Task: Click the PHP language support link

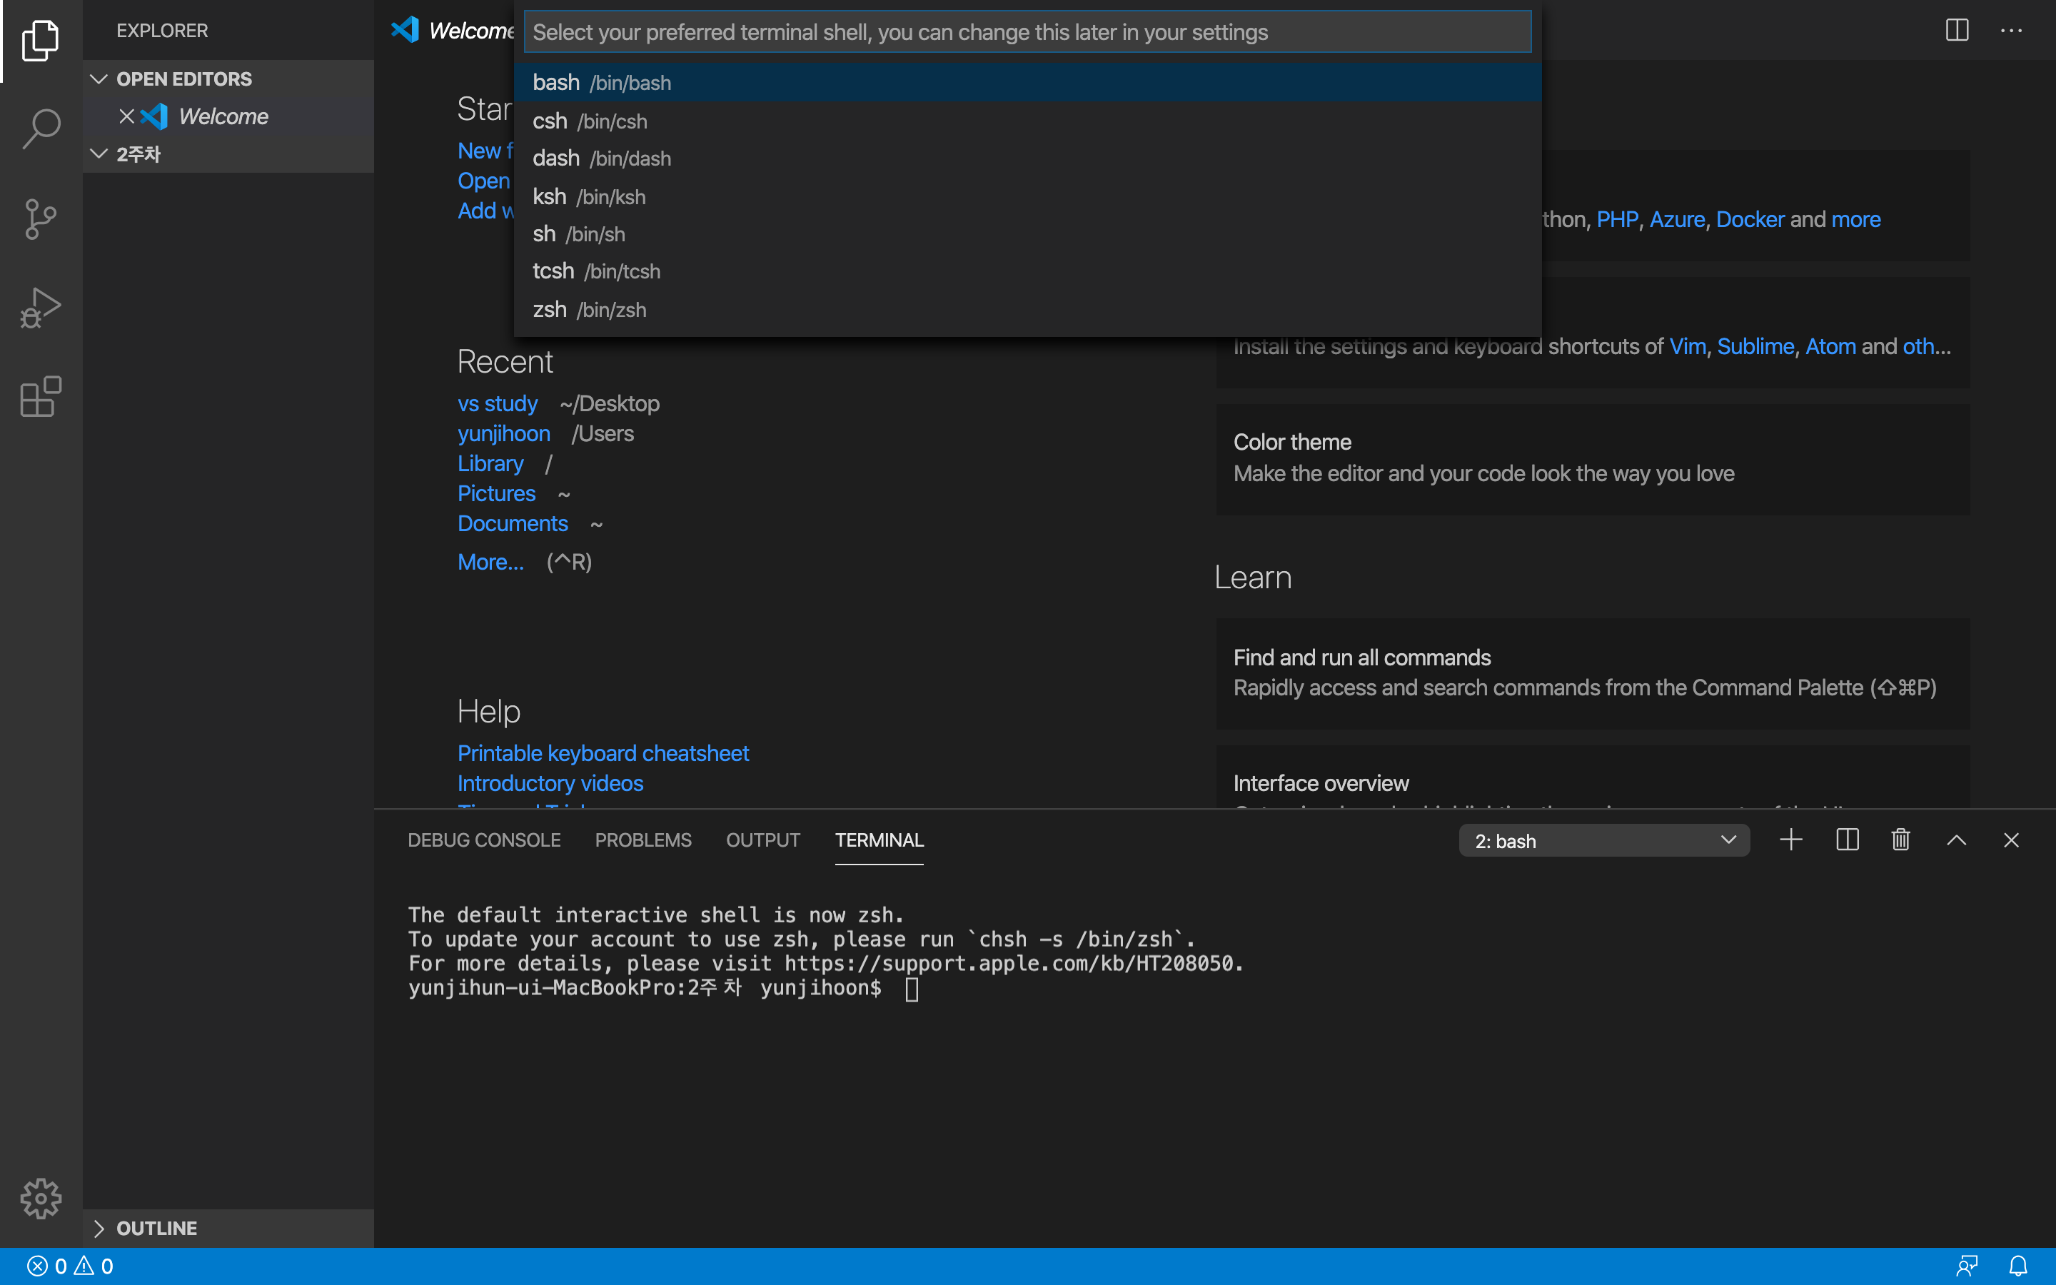Action: click(x=1617, y=219)
